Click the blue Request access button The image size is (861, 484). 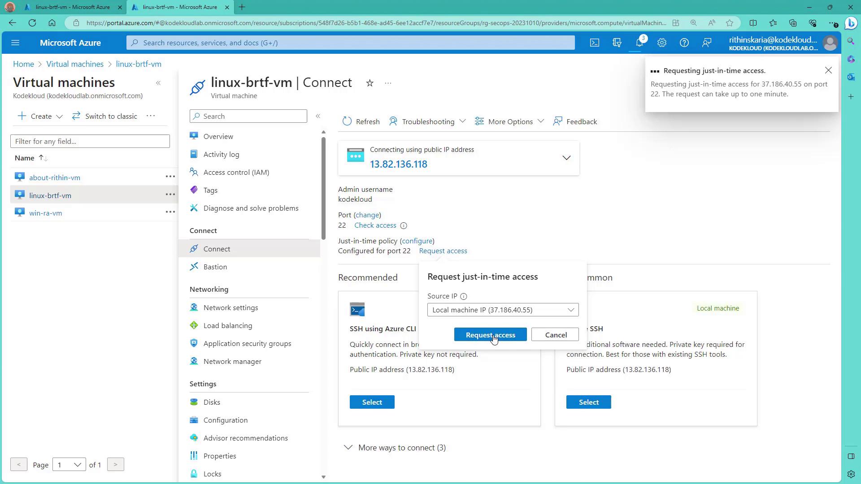pyautogui.click(x=490, y=335)
